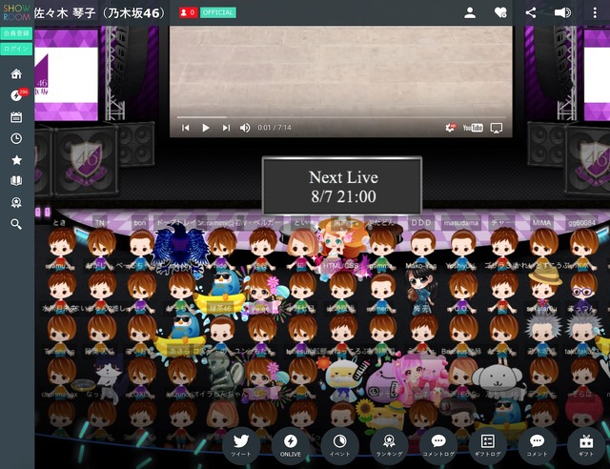The height and width of the screenshot is (469, 610).
Task: Click the 会員登録 register button
Action: [x=16, y=33]
